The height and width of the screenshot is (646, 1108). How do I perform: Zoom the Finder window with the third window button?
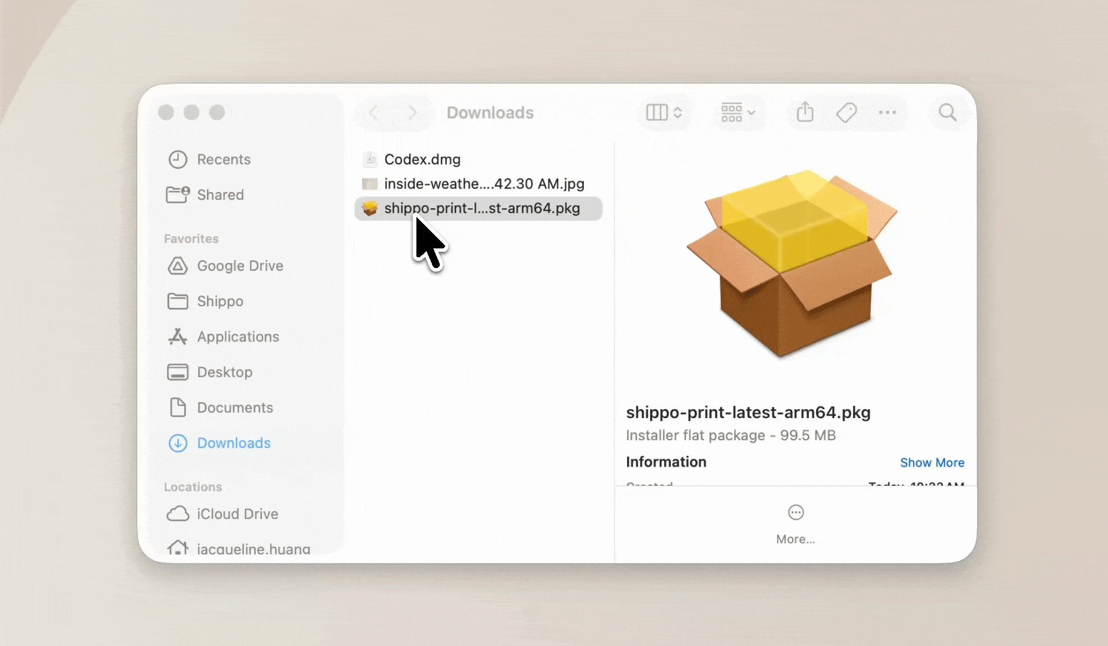pyautogui.click(x=217, y=112)
